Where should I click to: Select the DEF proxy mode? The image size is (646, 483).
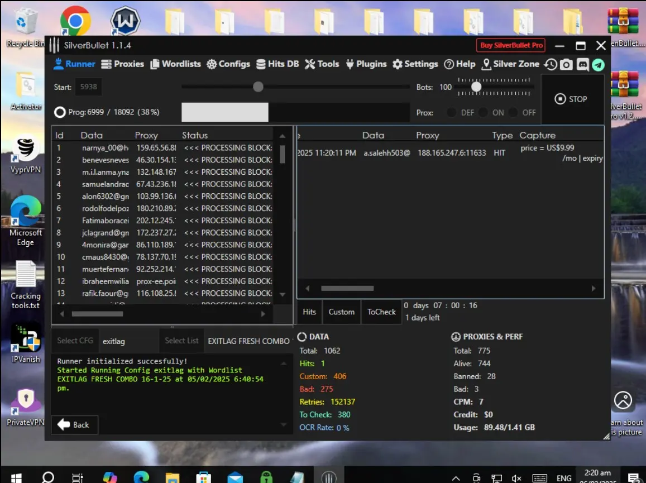[x=461, y=112]
